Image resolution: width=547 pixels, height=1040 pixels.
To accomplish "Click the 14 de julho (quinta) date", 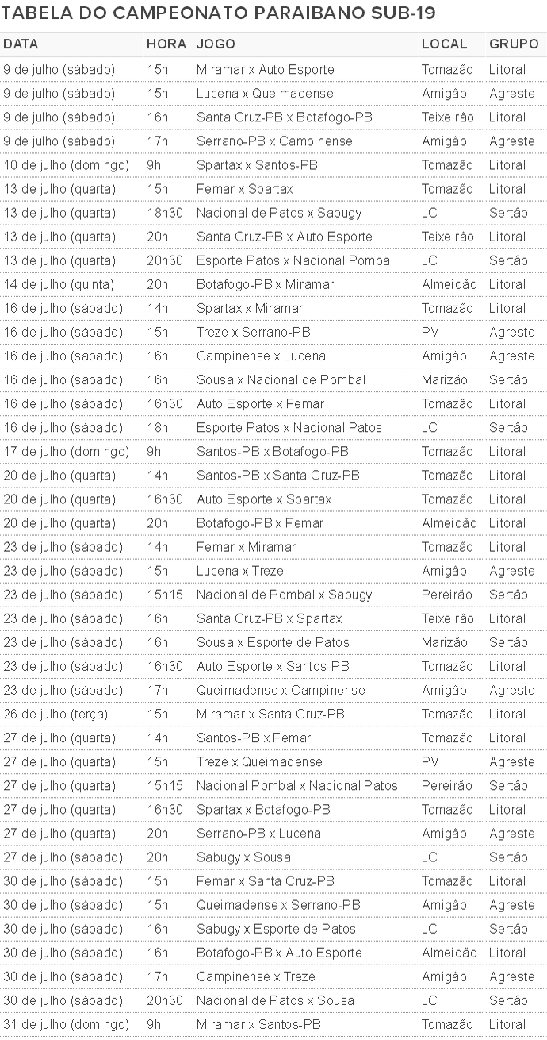I will point(59,284).
